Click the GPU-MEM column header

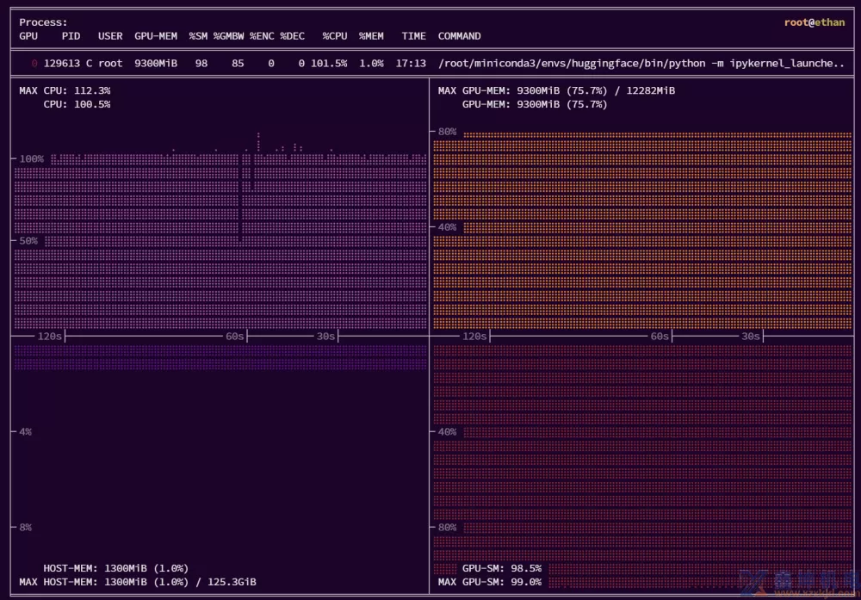[x=156, y=36]
